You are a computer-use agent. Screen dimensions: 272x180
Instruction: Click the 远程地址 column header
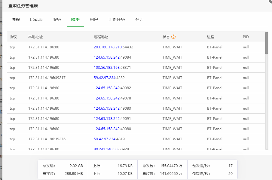(101, 37)
